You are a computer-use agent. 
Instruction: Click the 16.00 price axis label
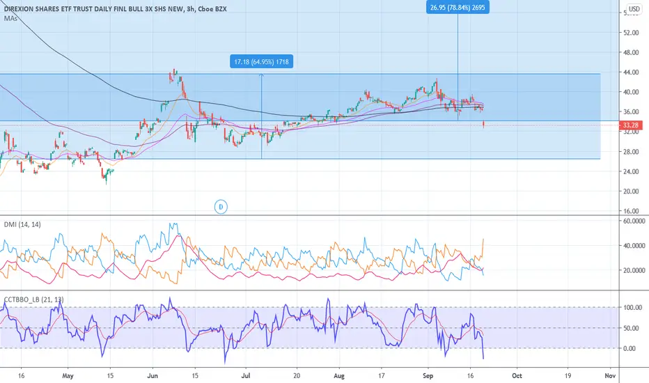[x=631, y=211]
